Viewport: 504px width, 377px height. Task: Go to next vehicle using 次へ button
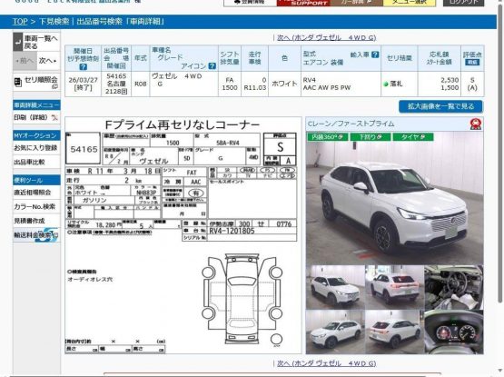coord(48,61)
